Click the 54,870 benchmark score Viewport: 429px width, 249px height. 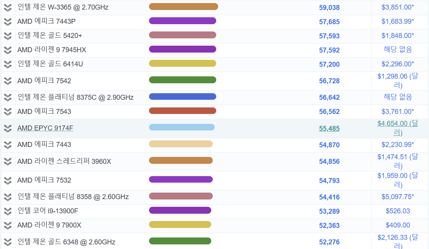[329, 145]
